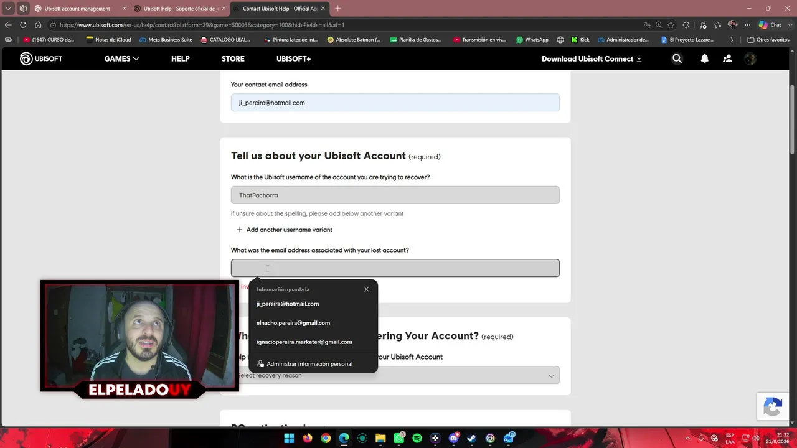Open the notifications bell icon
Screen dimensions: 797x448
click(704, 59)
